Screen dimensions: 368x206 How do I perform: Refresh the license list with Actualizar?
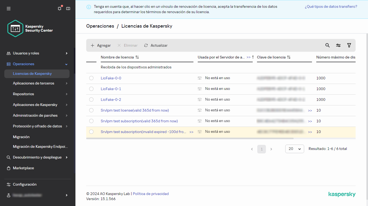[x=156, y=45]
